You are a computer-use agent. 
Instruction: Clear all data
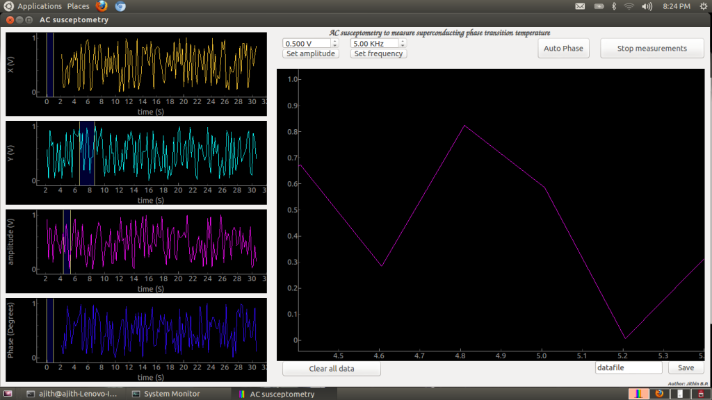(x=332, y=369)
